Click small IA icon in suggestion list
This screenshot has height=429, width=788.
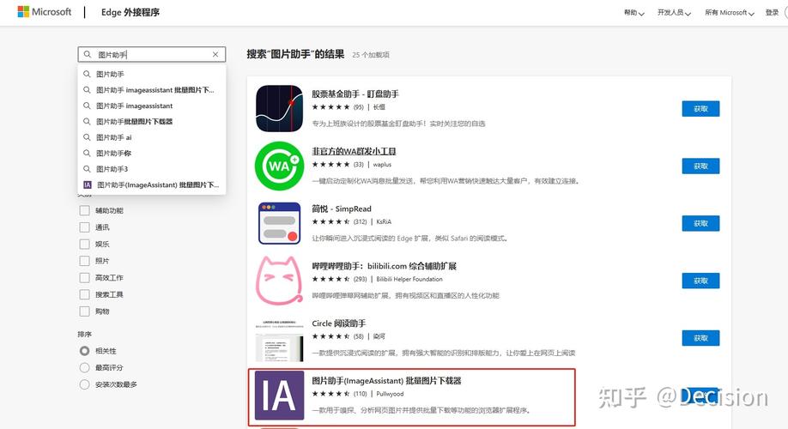pos(88,184)
